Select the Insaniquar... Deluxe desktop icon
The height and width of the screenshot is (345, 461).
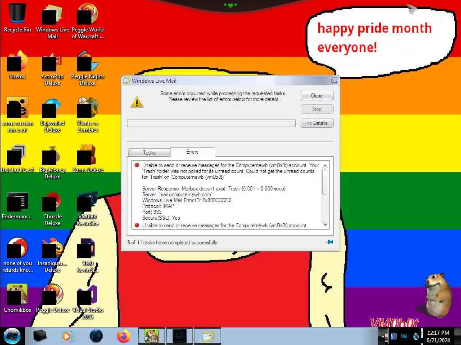tap(52, 255)
